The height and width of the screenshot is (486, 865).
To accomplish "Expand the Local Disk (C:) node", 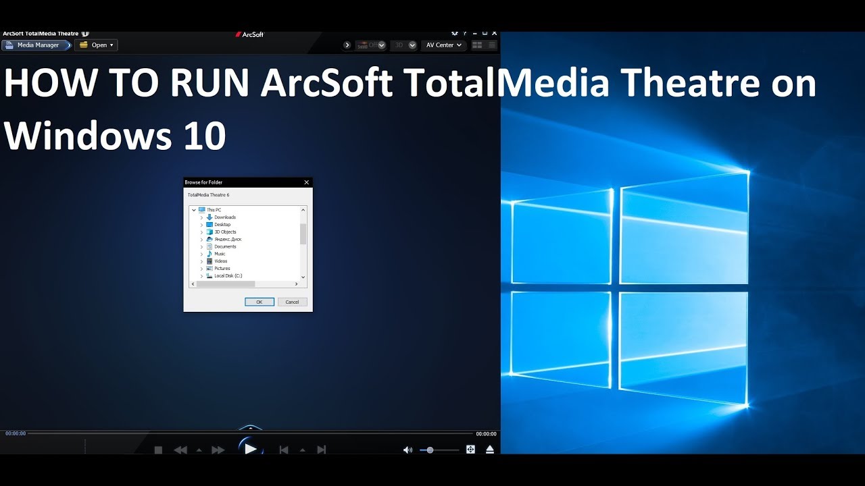I will pos(201,276).
